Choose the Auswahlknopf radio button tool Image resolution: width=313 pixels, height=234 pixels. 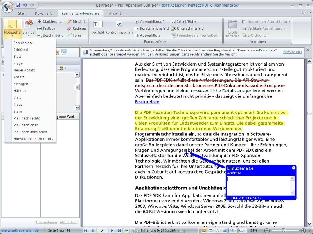149,21
